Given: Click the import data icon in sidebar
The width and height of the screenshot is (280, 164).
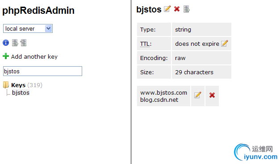Looking at the screenshot, I should pos(23,43).
